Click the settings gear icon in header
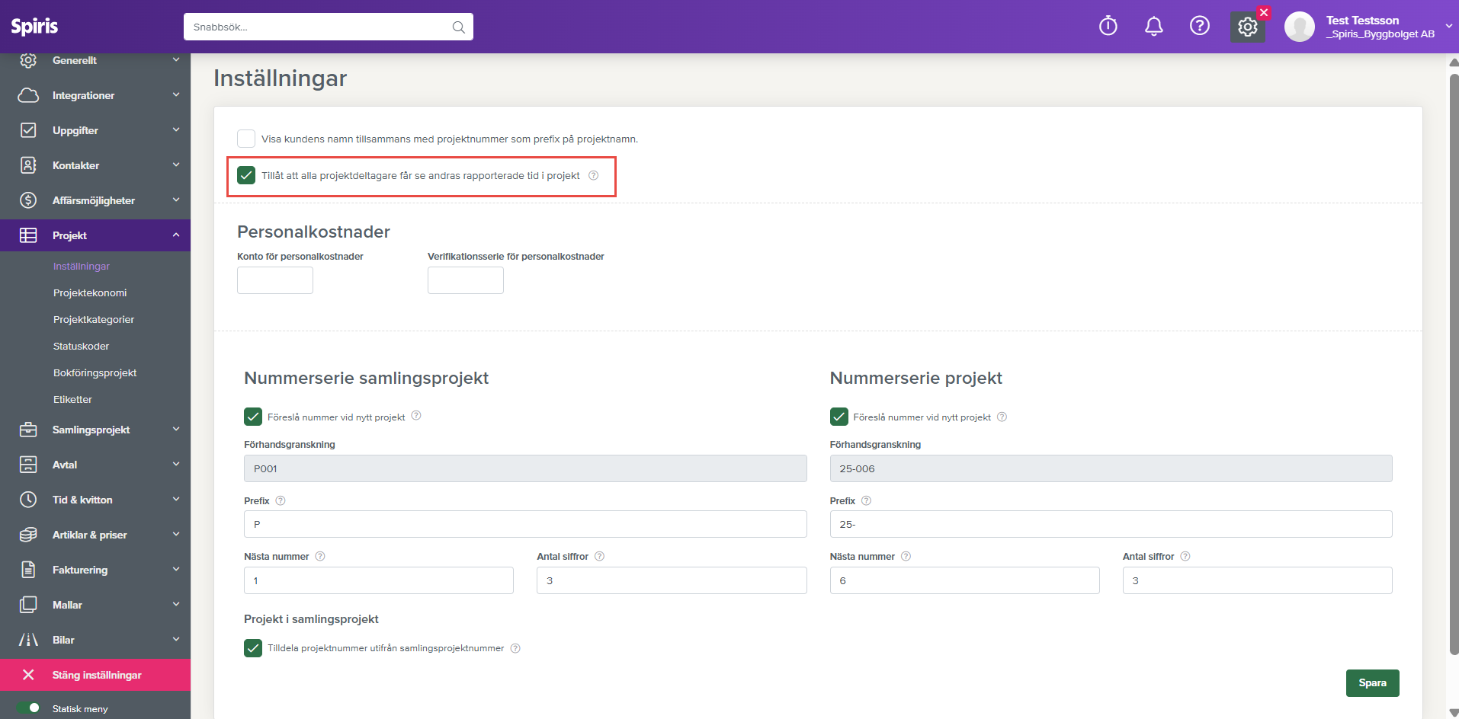Image resolution: width=1459 pixels, height=719 pixels. 1247,27
